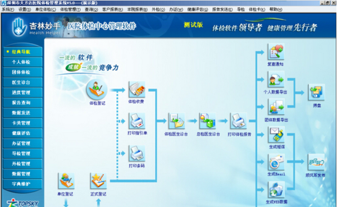Image resolution: width=337 pixels, height=207 pixels.
Task: Click the 体检收费 payment icon
Action: [x=137, y=90]
